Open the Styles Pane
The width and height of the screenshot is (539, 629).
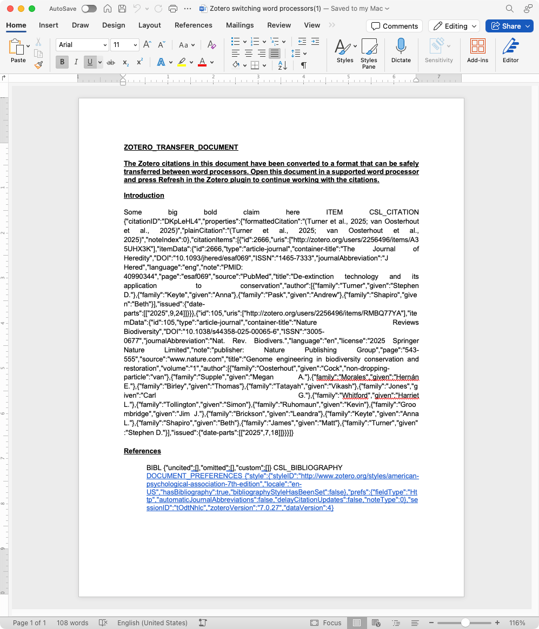[369, 53]
